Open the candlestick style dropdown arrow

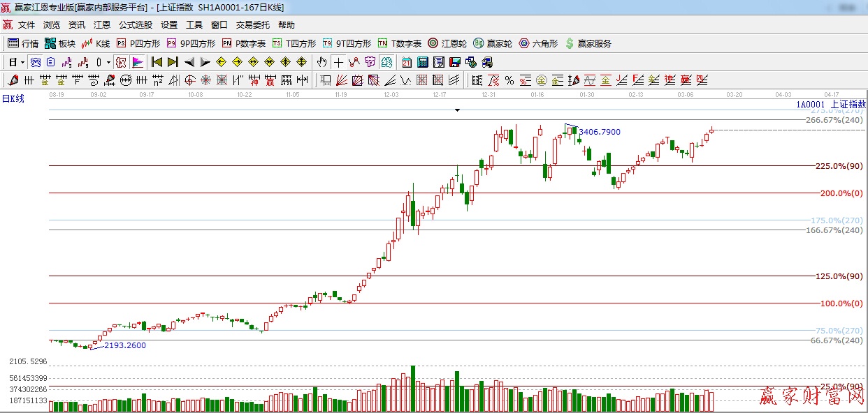(108, 62)
